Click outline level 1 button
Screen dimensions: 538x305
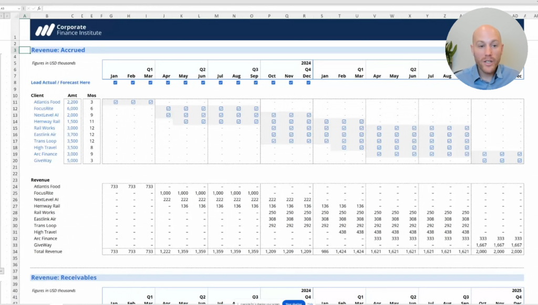click(x=2, y=16)
